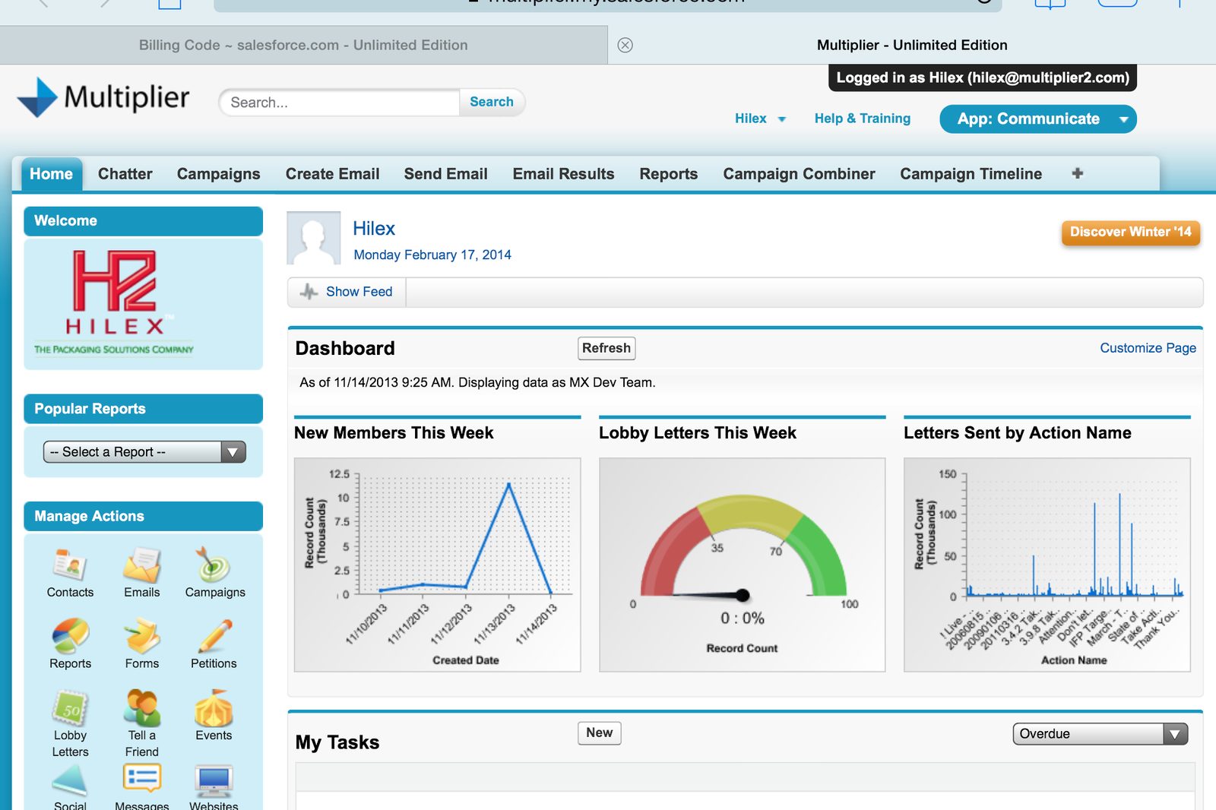
Task: Go to the Home tab
Action: coord(52,174)
